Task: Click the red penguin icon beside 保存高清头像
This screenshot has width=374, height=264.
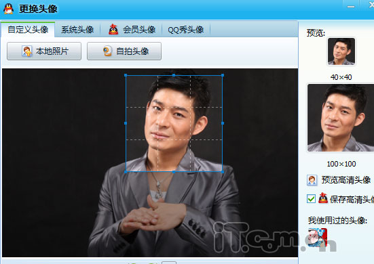Action: [x=323, y=198]
